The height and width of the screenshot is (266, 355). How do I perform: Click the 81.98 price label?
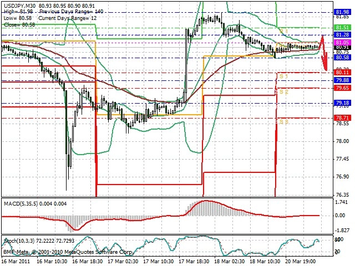click(x=342, y=12)
